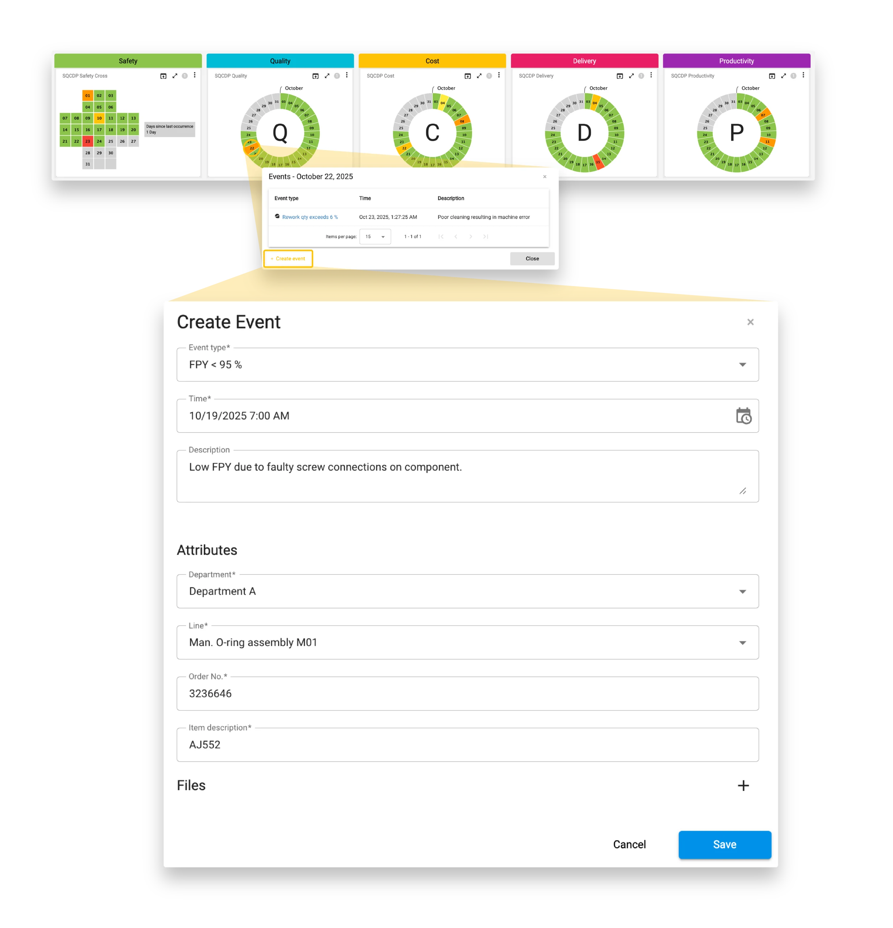
Task: Open SQCDP Quality widget in new window
Action: pyautogui.click(x=315, y=76)
